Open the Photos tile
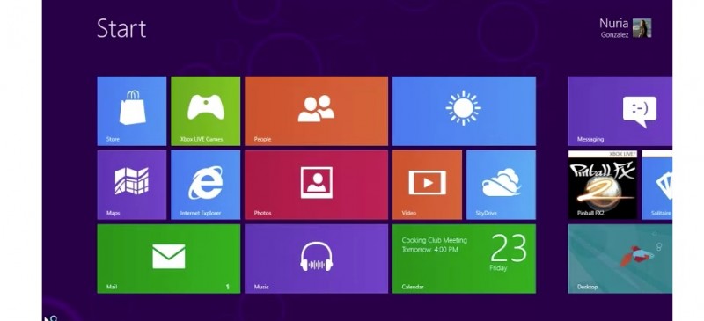Viewport: 704px width, 321px height. (316, 185)
